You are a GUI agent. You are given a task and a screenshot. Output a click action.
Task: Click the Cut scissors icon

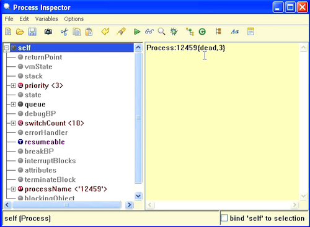pos(64,32)
